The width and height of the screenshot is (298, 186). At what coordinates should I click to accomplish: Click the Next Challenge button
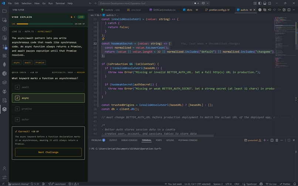tap(48, 152)
